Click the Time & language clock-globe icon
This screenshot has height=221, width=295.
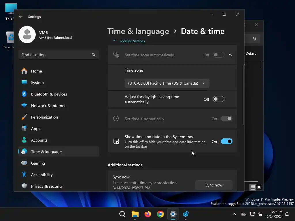pyautogui.click(x=24, y=151)
